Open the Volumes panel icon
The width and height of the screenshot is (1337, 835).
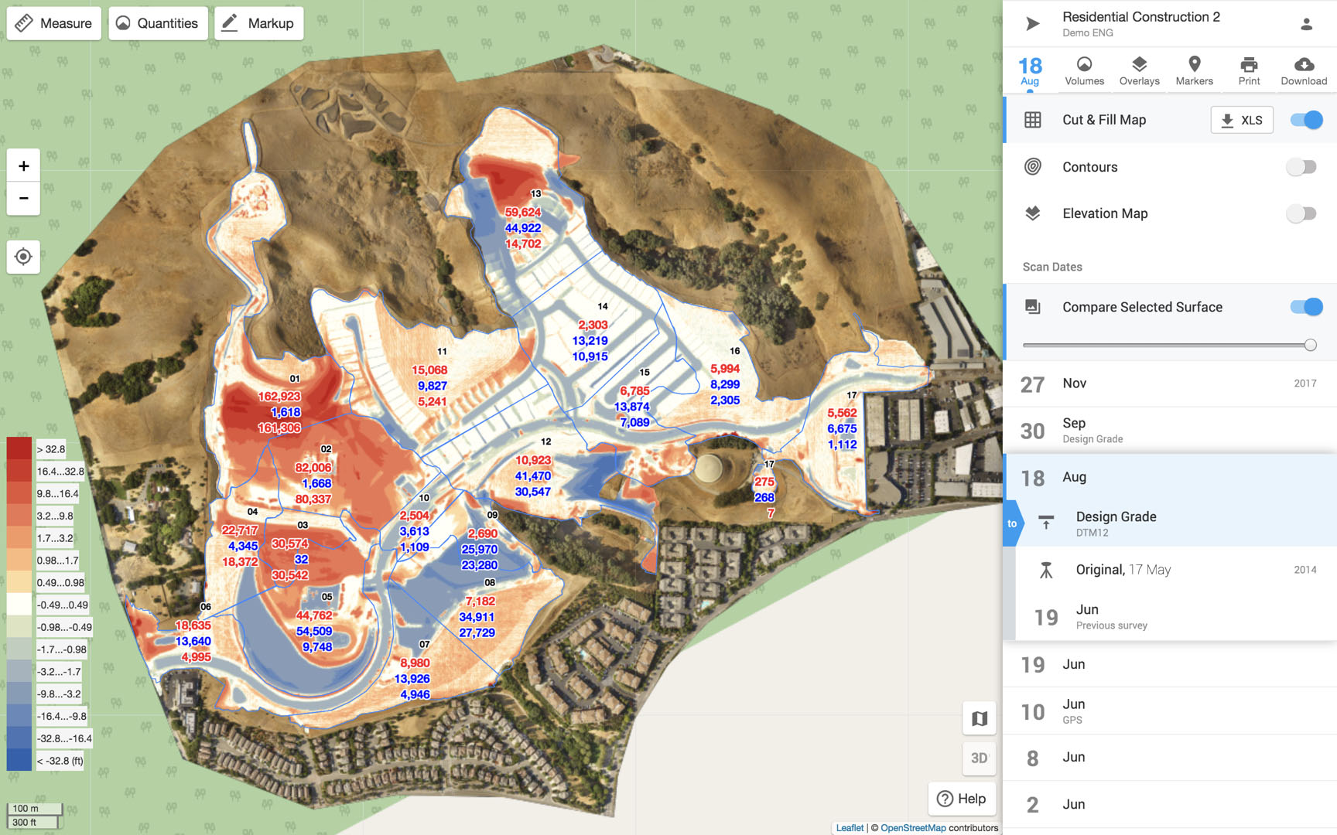[x=1084, y=65]
